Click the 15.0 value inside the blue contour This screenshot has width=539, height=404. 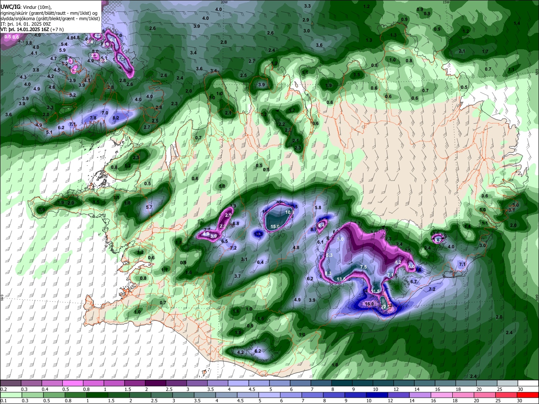coord(275,226)
